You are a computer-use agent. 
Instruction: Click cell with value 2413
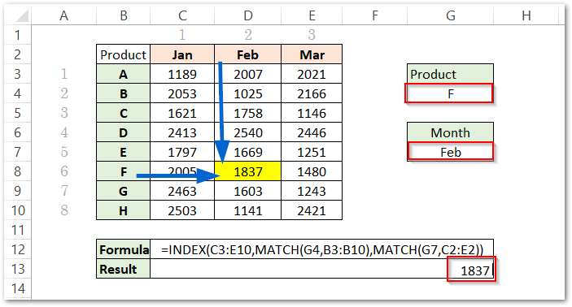tap(182, 132)
